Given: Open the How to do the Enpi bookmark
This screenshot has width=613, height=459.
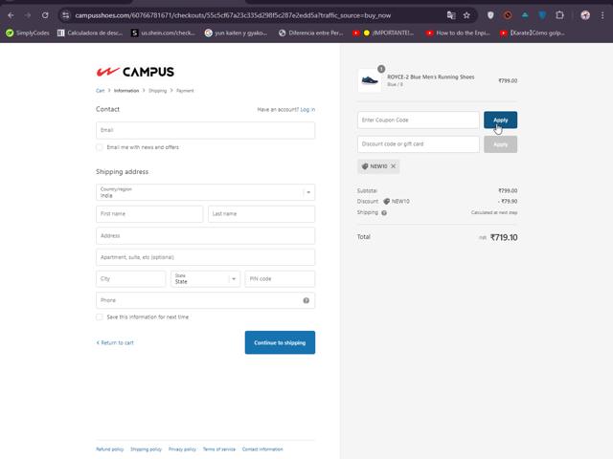Looking at the screenshot, I should tap(458, 33).
